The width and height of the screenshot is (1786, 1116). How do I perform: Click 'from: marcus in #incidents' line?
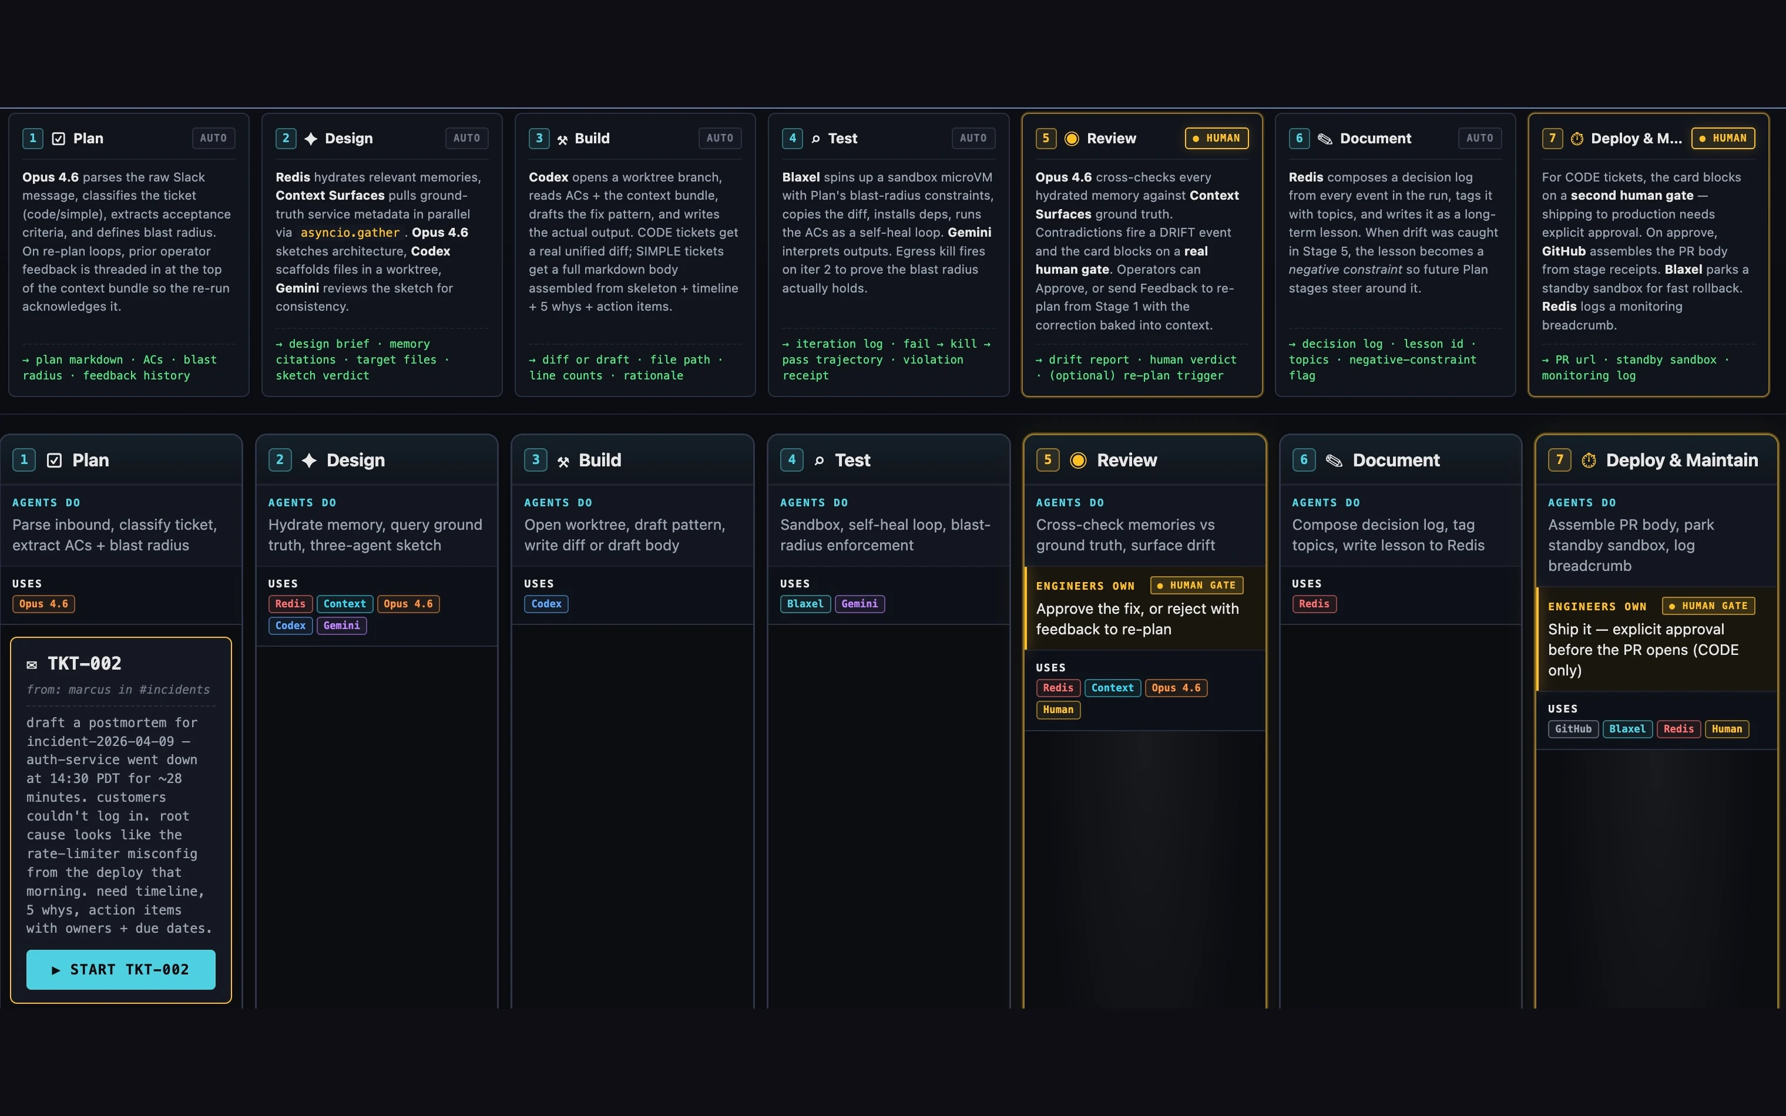pos(118,690)
